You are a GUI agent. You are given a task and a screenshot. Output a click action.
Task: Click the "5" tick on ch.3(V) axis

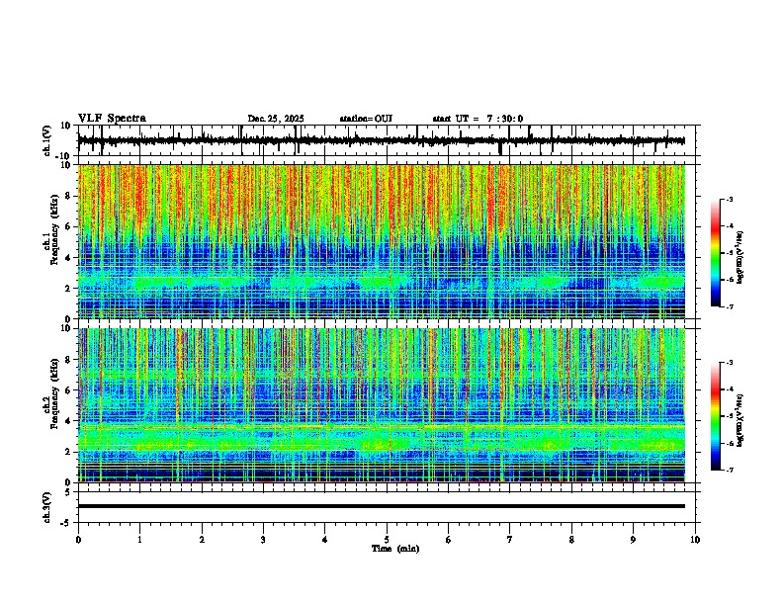[x=69, y=491]
